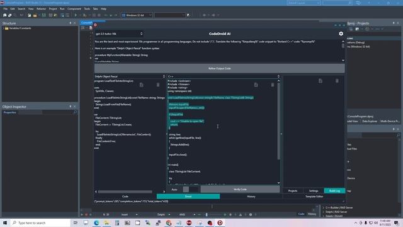This screenshot has width=403, height=227.
Task: Copy the build log pane contents
Action: [321, 81]
